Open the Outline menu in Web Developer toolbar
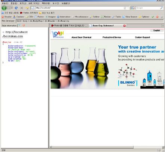The image size is (165, 152). [x=95, y=17]
